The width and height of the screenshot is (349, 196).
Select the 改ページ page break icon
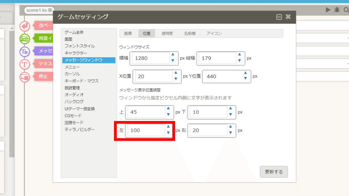tap(25, 26)
